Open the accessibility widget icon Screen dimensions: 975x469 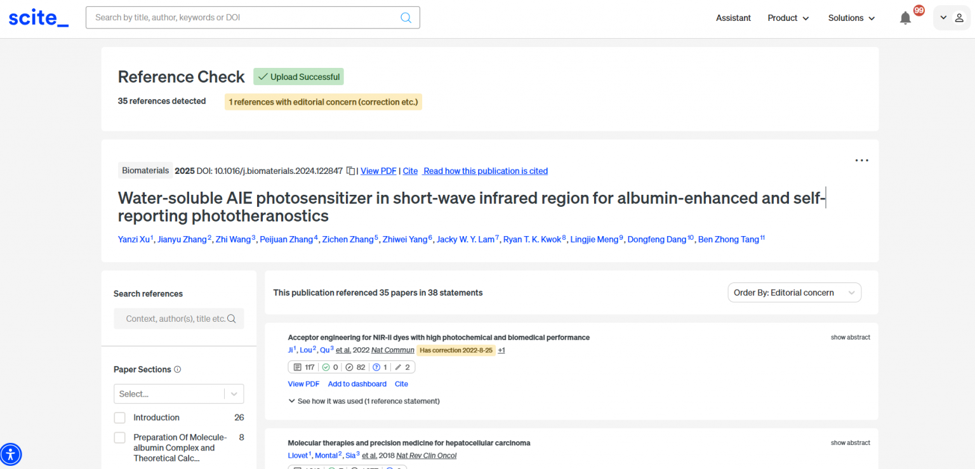coord(11,454)
